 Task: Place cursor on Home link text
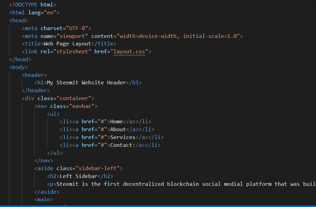116,122
